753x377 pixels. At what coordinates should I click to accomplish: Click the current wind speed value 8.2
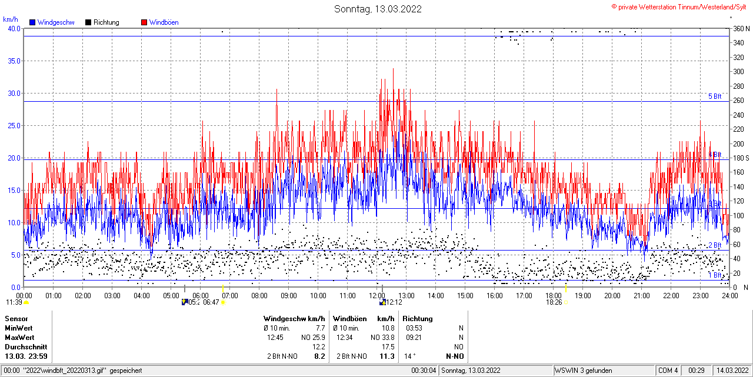coord(320,356)
